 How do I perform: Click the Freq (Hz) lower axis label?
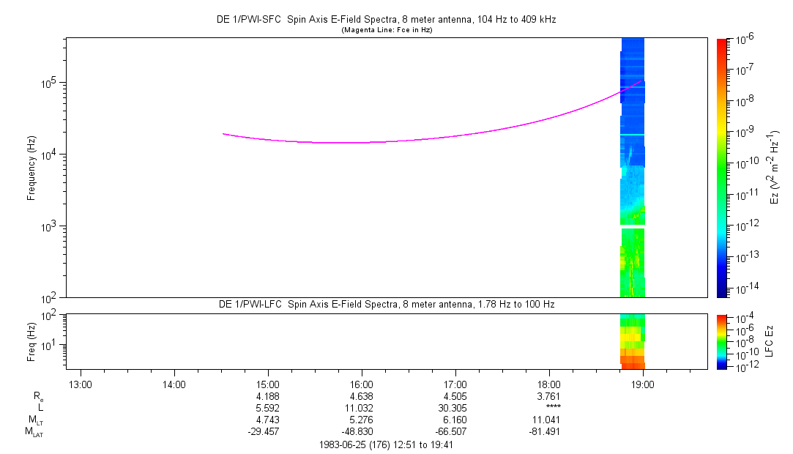(x=31, y=342)
